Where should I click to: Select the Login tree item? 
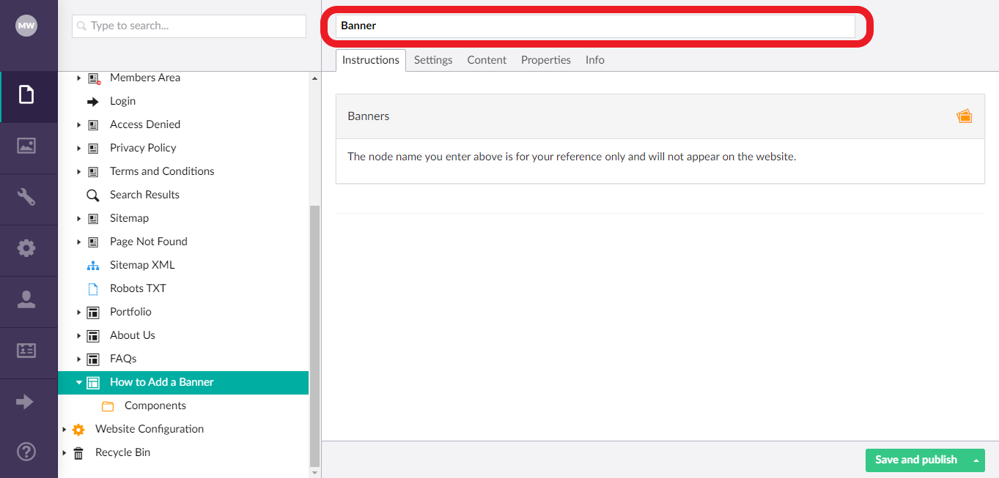123,101
